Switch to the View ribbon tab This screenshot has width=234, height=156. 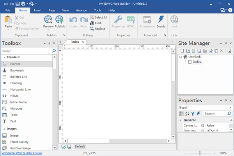(x=66, y=10)
